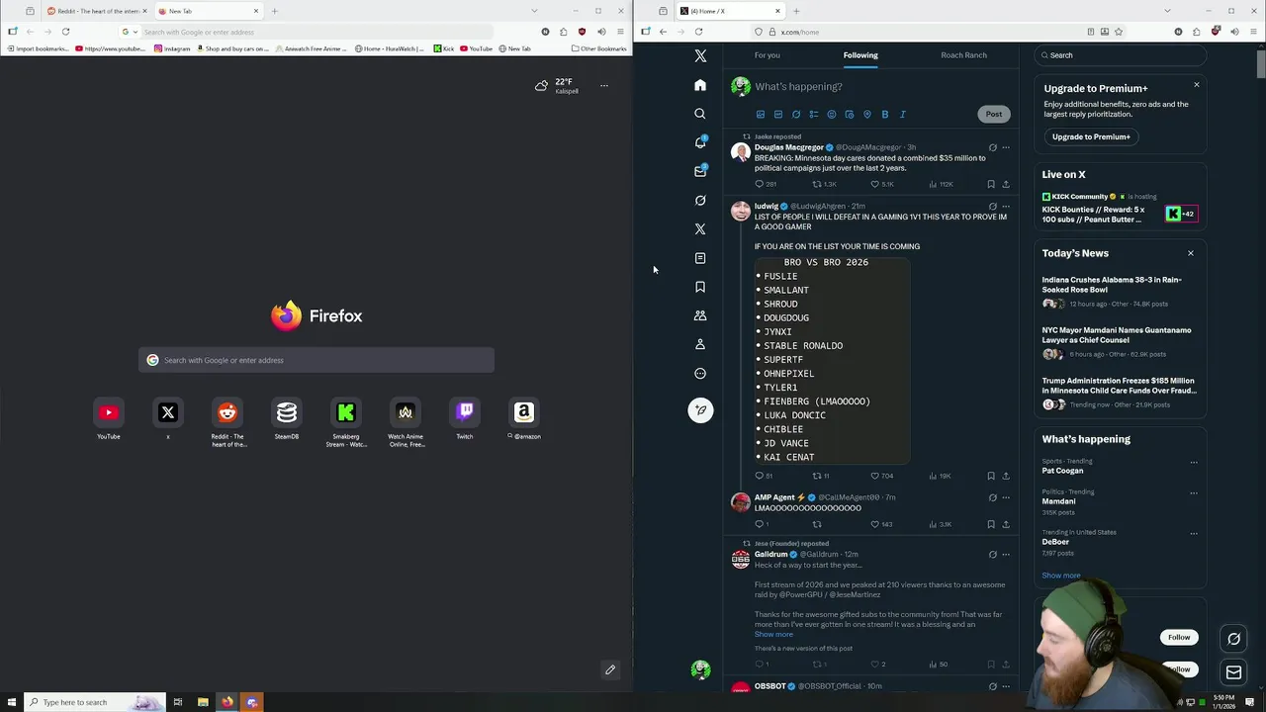Add emoji icon in post composer
This screenshot has height=712, width=1266.
(832, 115)
